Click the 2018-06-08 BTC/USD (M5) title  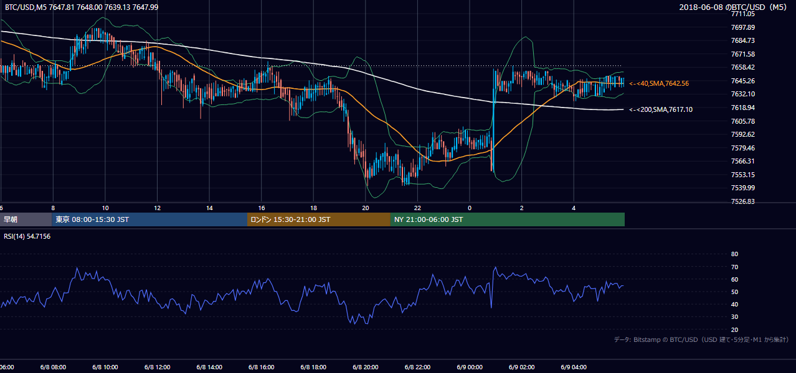(x=734, y=7)
